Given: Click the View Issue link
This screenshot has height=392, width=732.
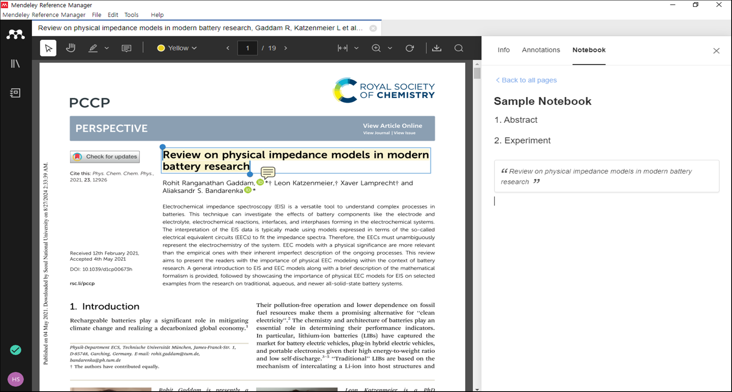Looking at the screenshot, I should (x=405, y=133).
